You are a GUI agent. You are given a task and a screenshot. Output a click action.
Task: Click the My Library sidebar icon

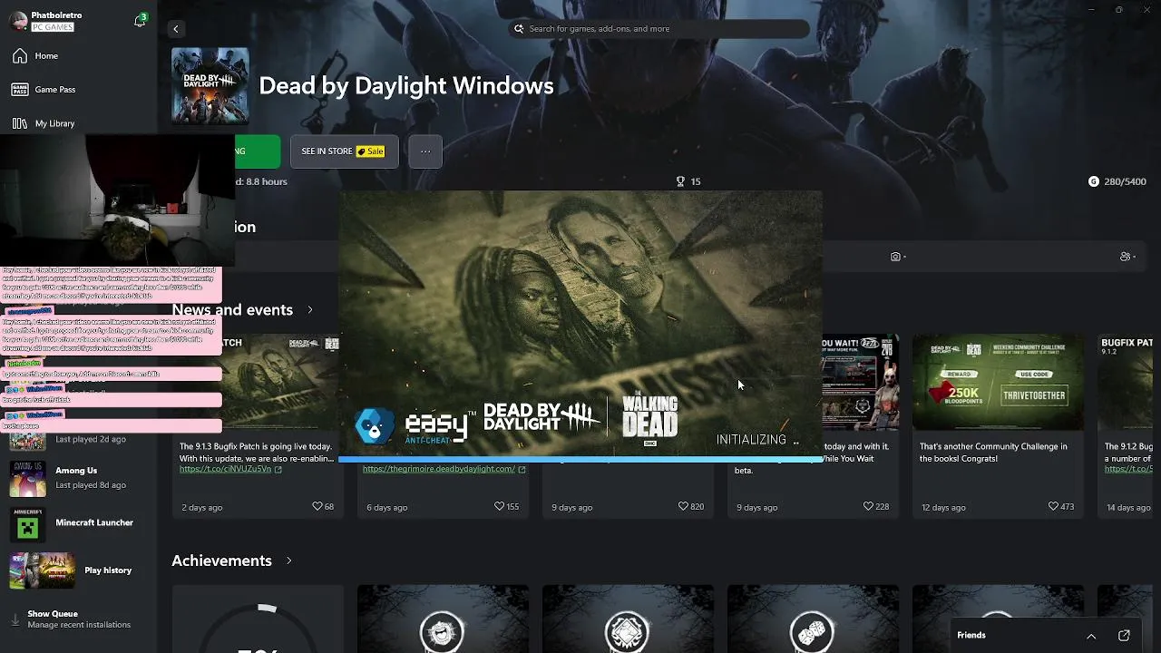coord(20,123)
